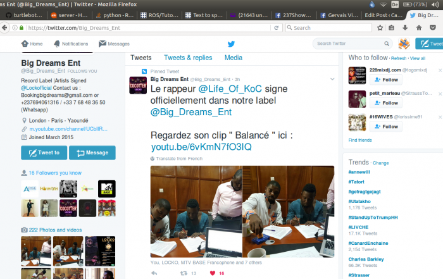Open Notifications from the bell icon
Screen dimensions: 443x279
click(70, 44)
